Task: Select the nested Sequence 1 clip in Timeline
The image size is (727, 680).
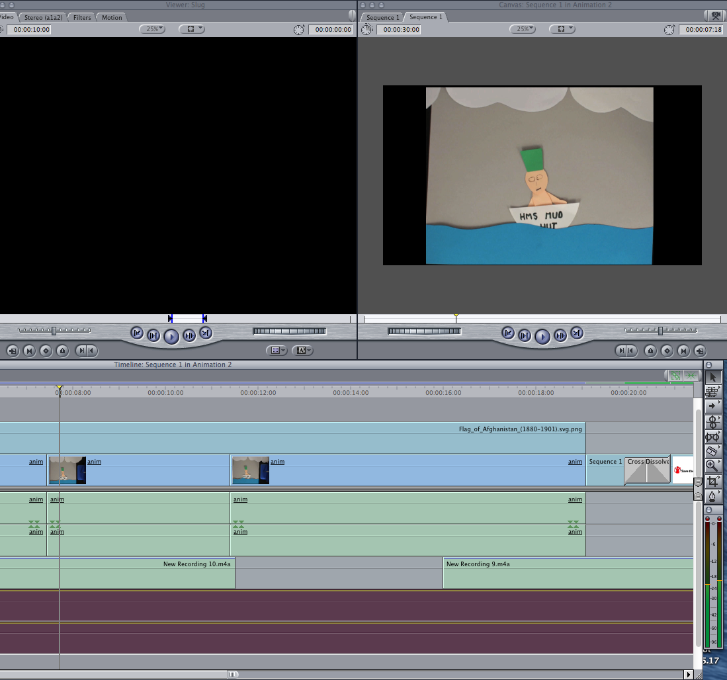Action: point(605,470)
